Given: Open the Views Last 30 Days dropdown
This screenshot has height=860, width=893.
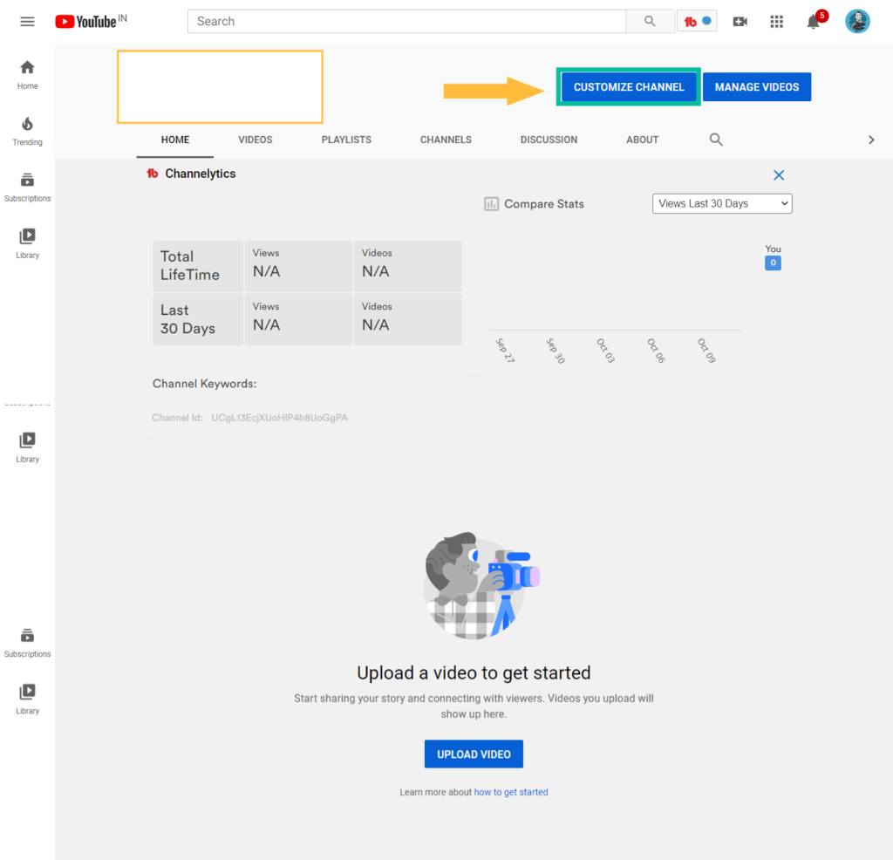Looking at the screenshot, I should pyautogui.click(x=721, y=203).
